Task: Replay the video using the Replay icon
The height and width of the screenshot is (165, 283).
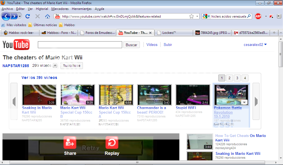Action: click(x=112, y=143)
